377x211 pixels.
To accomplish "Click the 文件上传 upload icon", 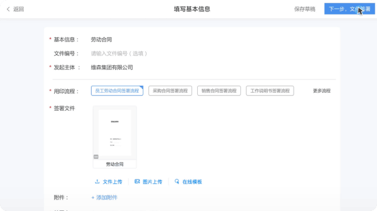I will click(97, 182).
